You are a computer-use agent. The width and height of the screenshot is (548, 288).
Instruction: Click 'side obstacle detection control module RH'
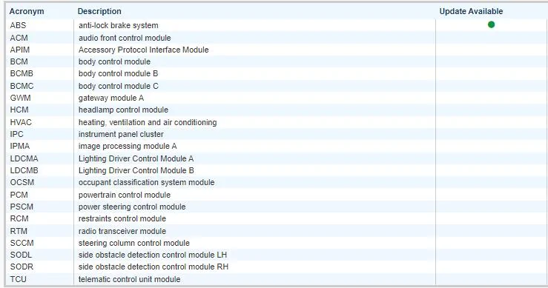[153, 267]
